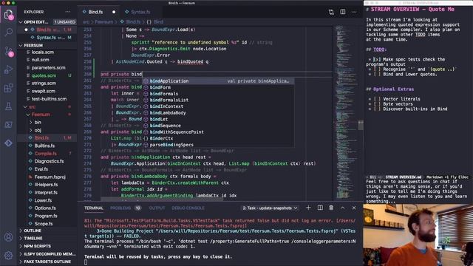The image size is (473, 266).
Task: Create a new terminal with plus icon
Action: [x=308, y=208]
